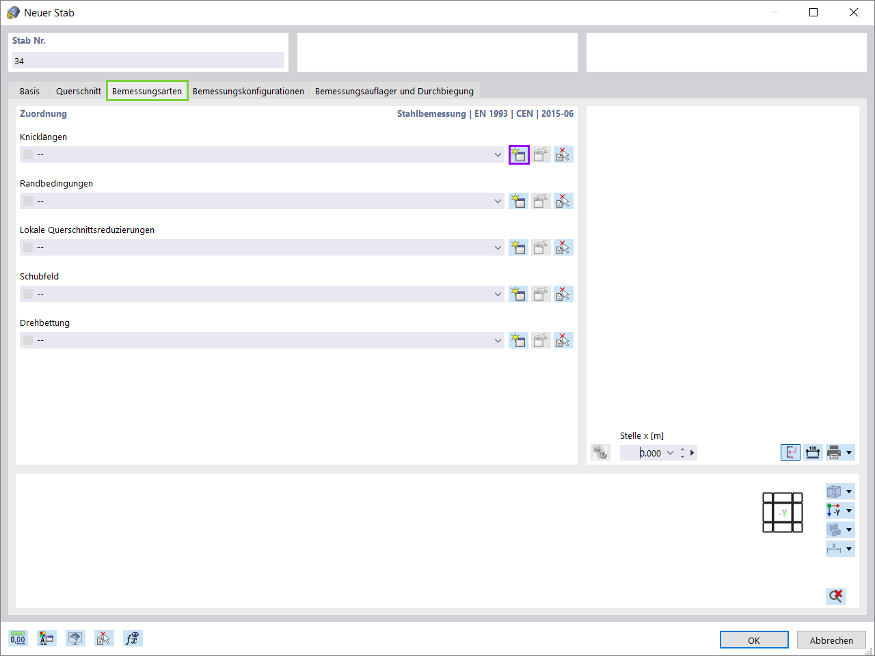875x656 pixels.
Task: Create new Randbedingungen entry icon
Action: point(519,202)
